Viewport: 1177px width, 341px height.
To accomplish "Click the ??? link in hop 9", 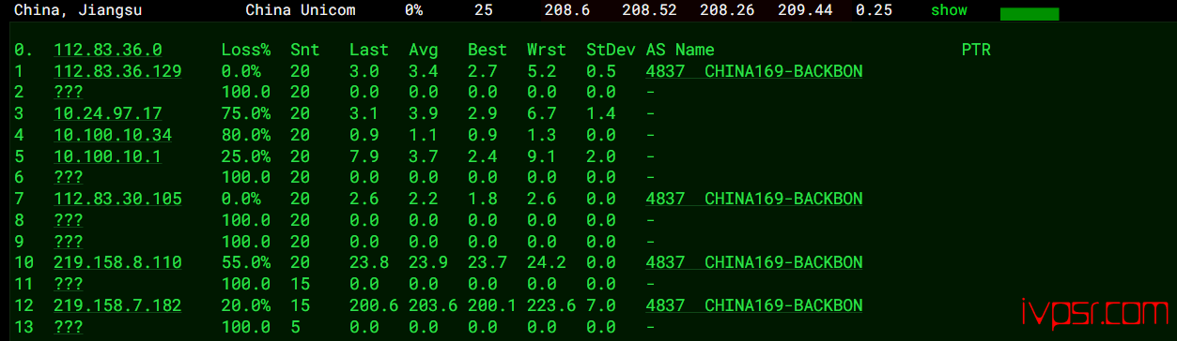I will point(69,242).
